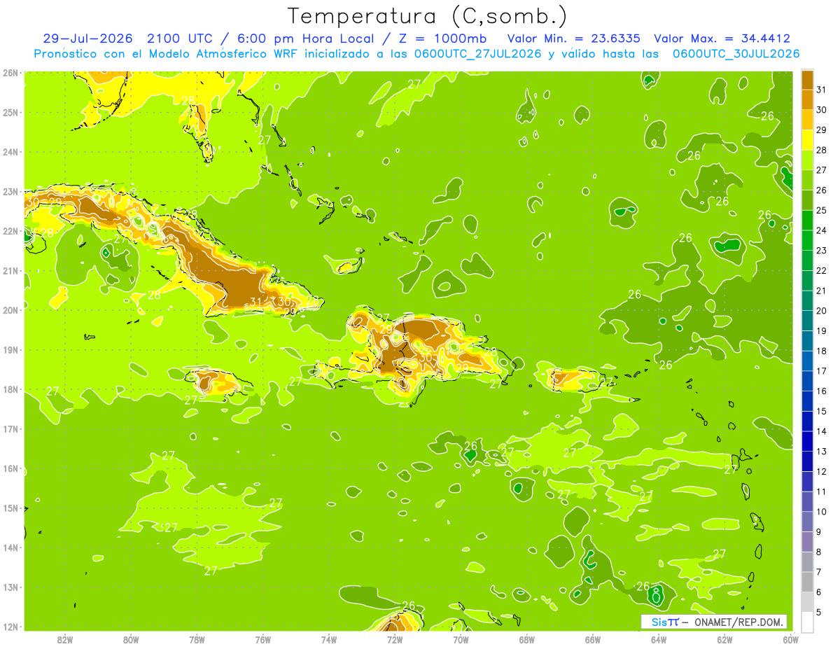This screenshot has height=649, width=840.
Task: Click the 82W longitude axis label
Action: click(65, 639)
